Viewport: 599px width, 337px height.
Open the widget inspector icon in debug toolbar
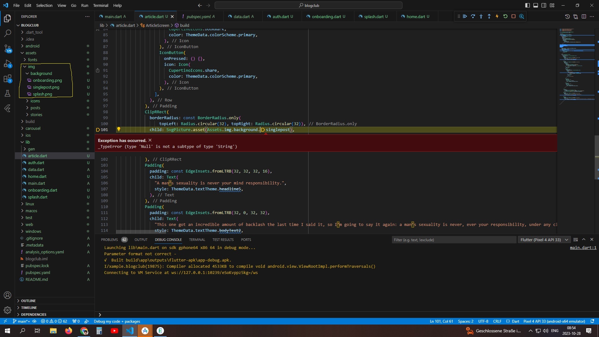[522, 17]
